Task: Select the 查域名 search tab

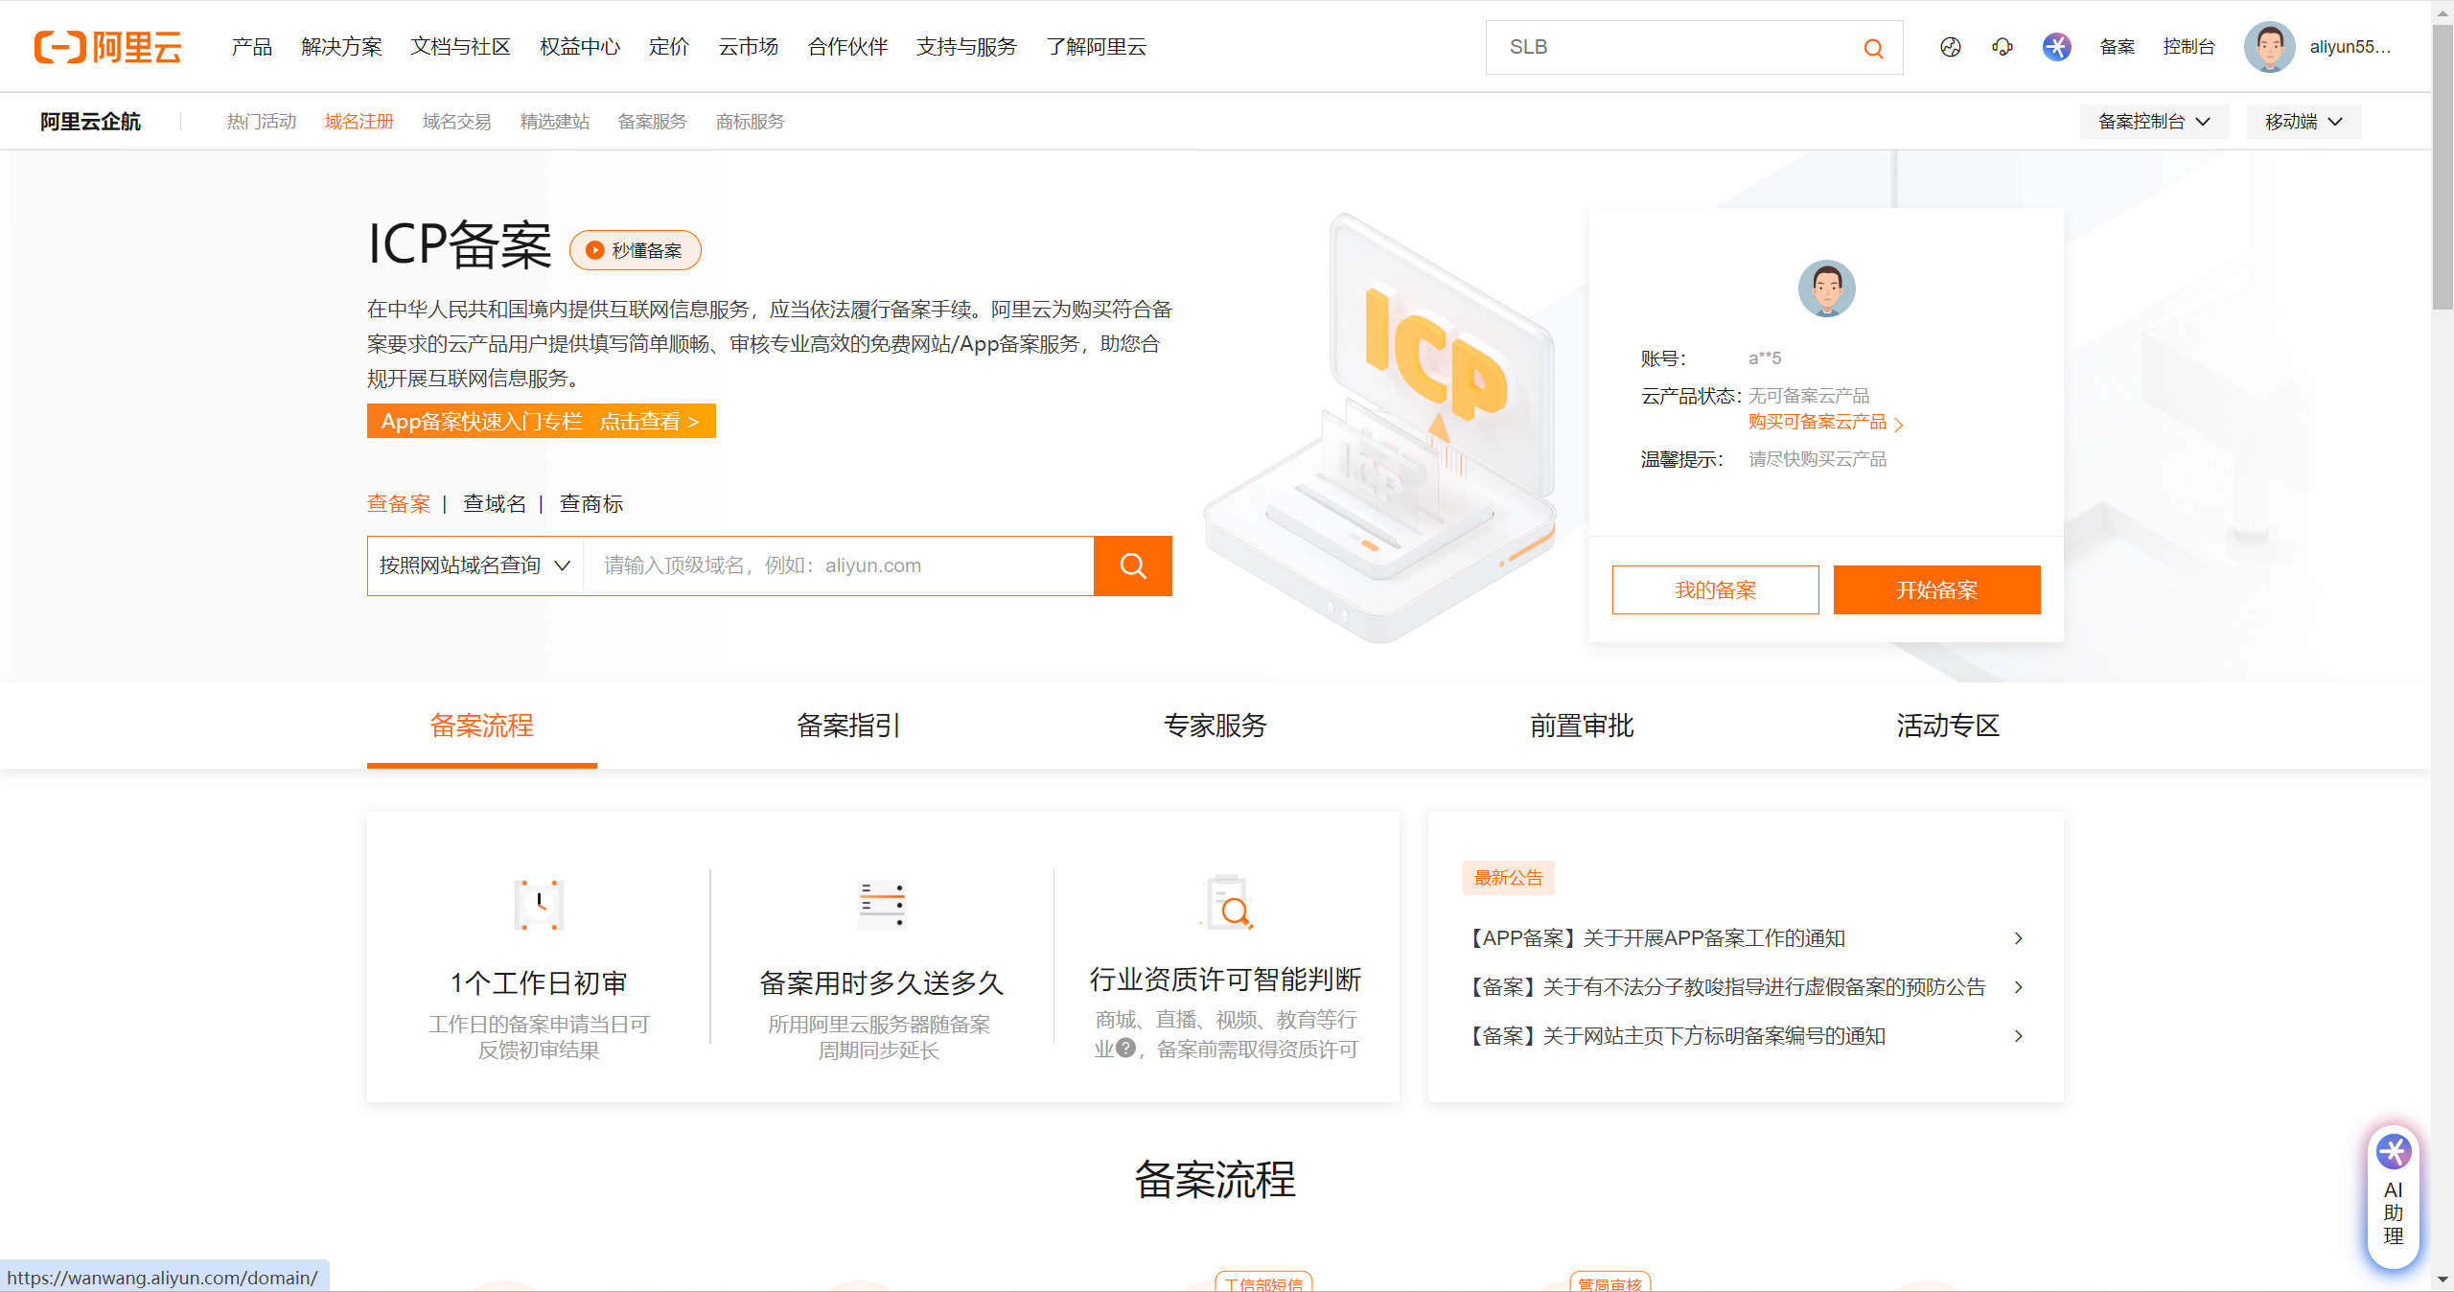Action: pyautogui.click(x=495, y=504)
